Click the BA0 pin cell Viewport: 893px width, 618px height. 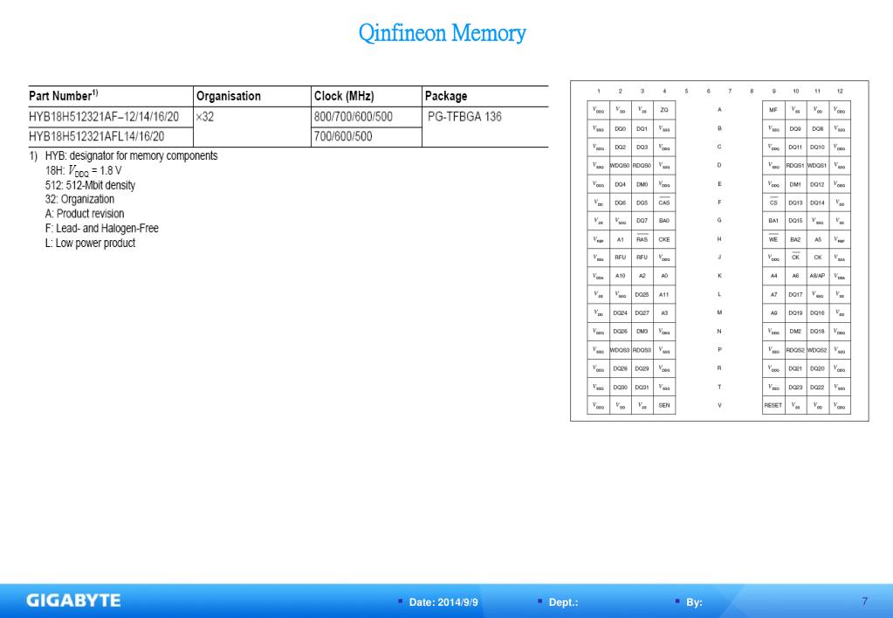(x=664, y=221)
